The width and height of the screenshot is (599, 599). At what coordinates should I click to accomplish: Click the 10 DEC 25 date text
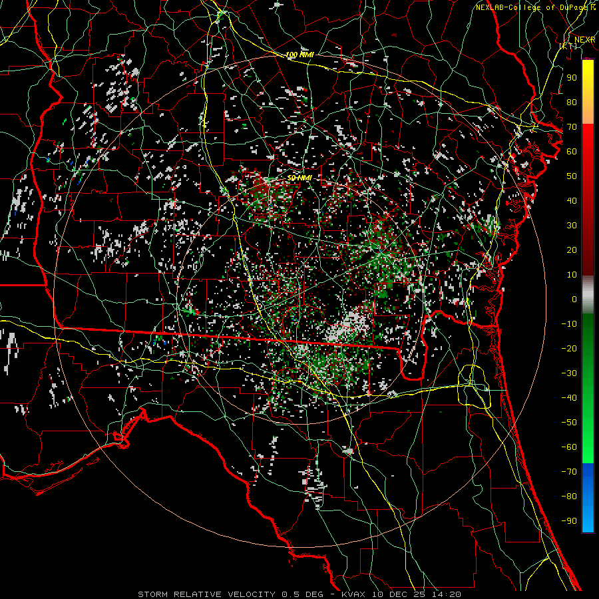tap(399, 594)
